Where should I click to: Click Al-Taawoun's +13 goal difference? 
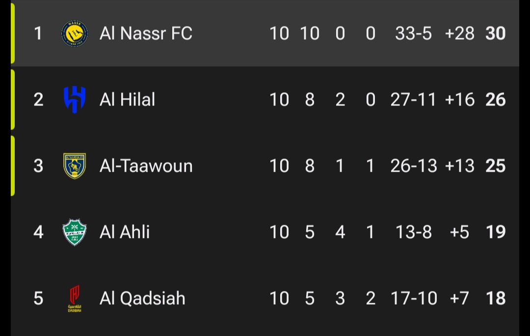[x=459, y=166]
